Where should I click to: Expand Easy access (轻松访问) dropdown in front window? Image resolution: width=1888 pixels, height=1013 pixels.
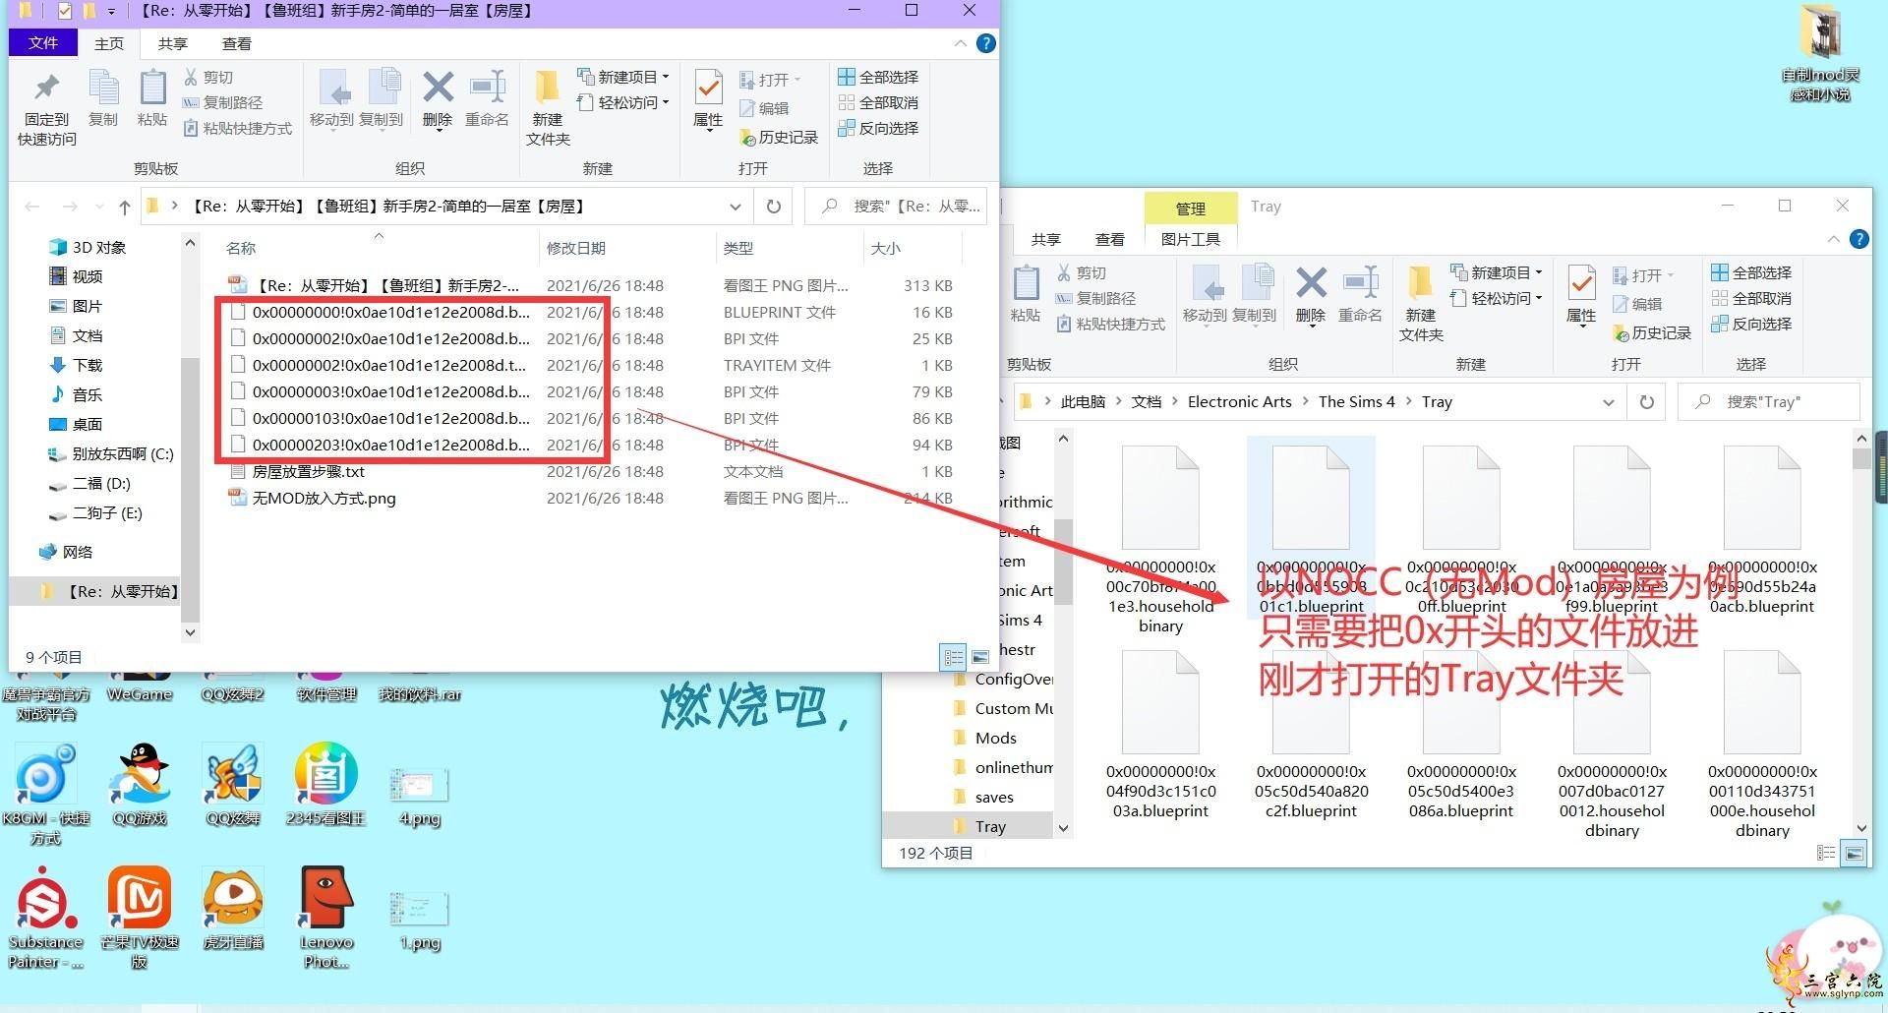[624, 102]
